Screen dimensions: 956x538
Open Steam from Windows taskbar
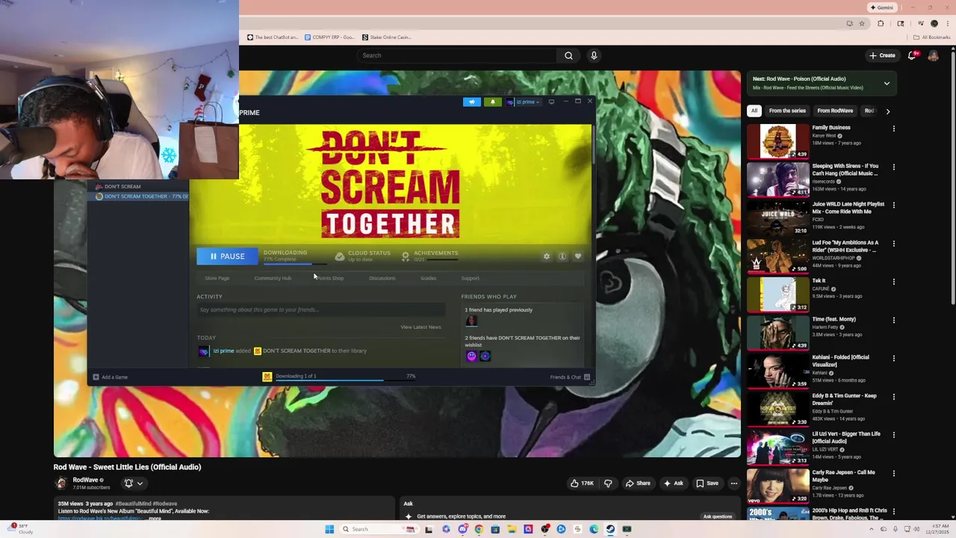[x=610, y=529]
